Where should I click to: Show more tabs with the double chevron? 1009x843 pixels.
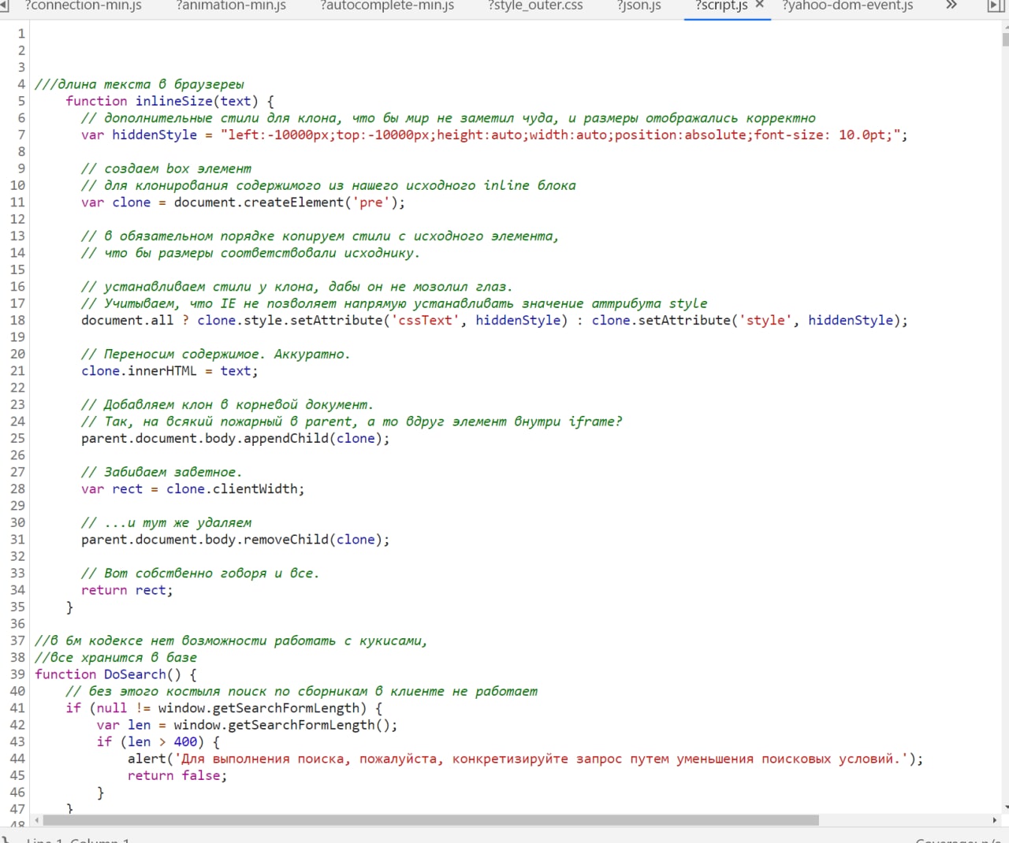click(x=951, y=6)
